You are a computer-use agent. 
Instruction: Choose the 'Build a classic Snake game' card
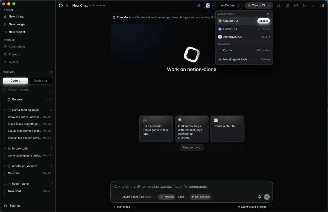click(x=156, y=129)
